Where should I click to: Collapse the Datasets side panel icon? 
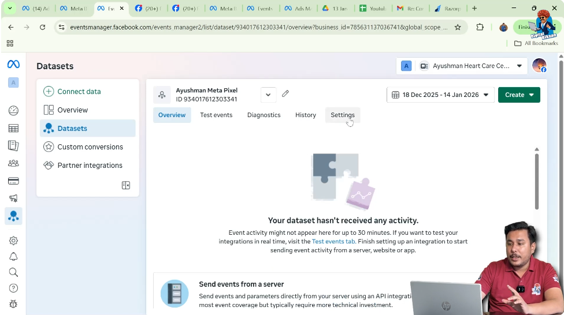click(x=126, y=185)
